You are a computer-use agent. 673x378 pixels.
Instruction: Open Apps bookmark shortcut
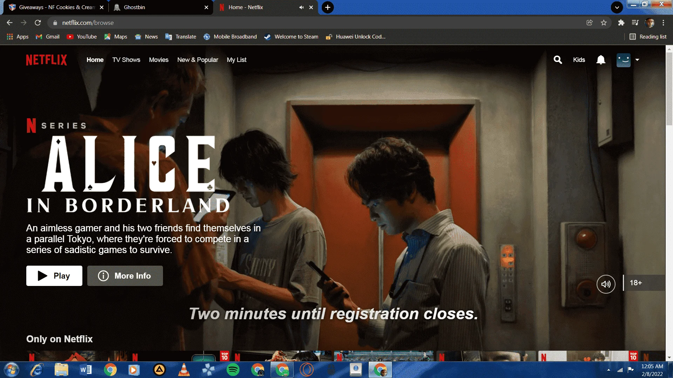point(18,37)
